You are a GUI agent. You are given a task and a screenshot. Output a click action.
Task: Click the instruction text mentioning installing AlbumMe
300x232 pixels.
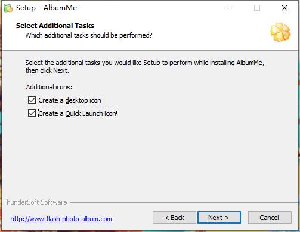[145, 66]
